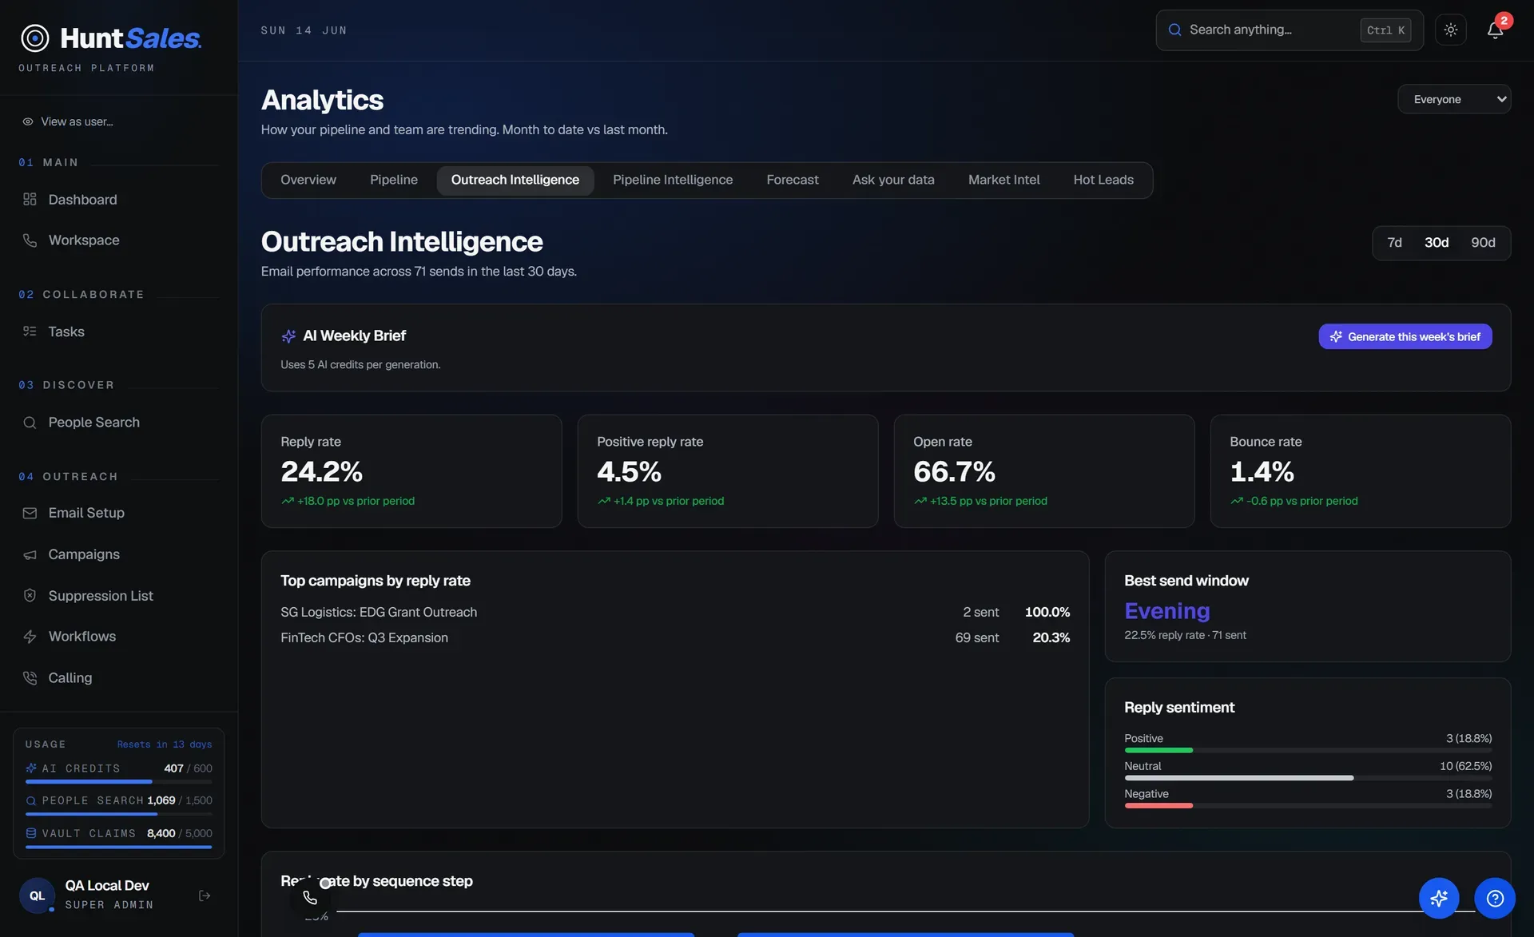
Task: Open FinTech CFOs: Q3 Expansion campaign row
Action: (x=675, y=638)
